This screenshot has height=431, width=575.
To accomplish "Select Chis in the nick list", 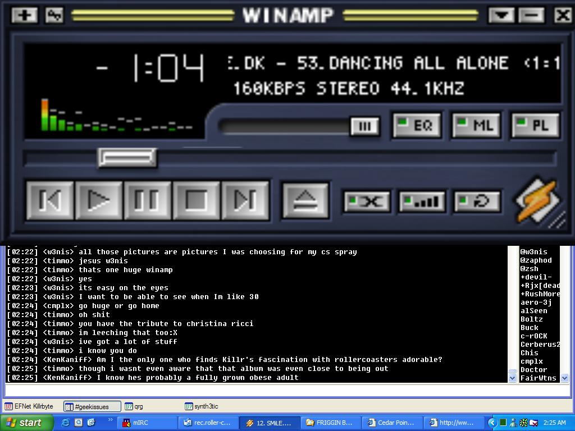I will coord(529,353).
